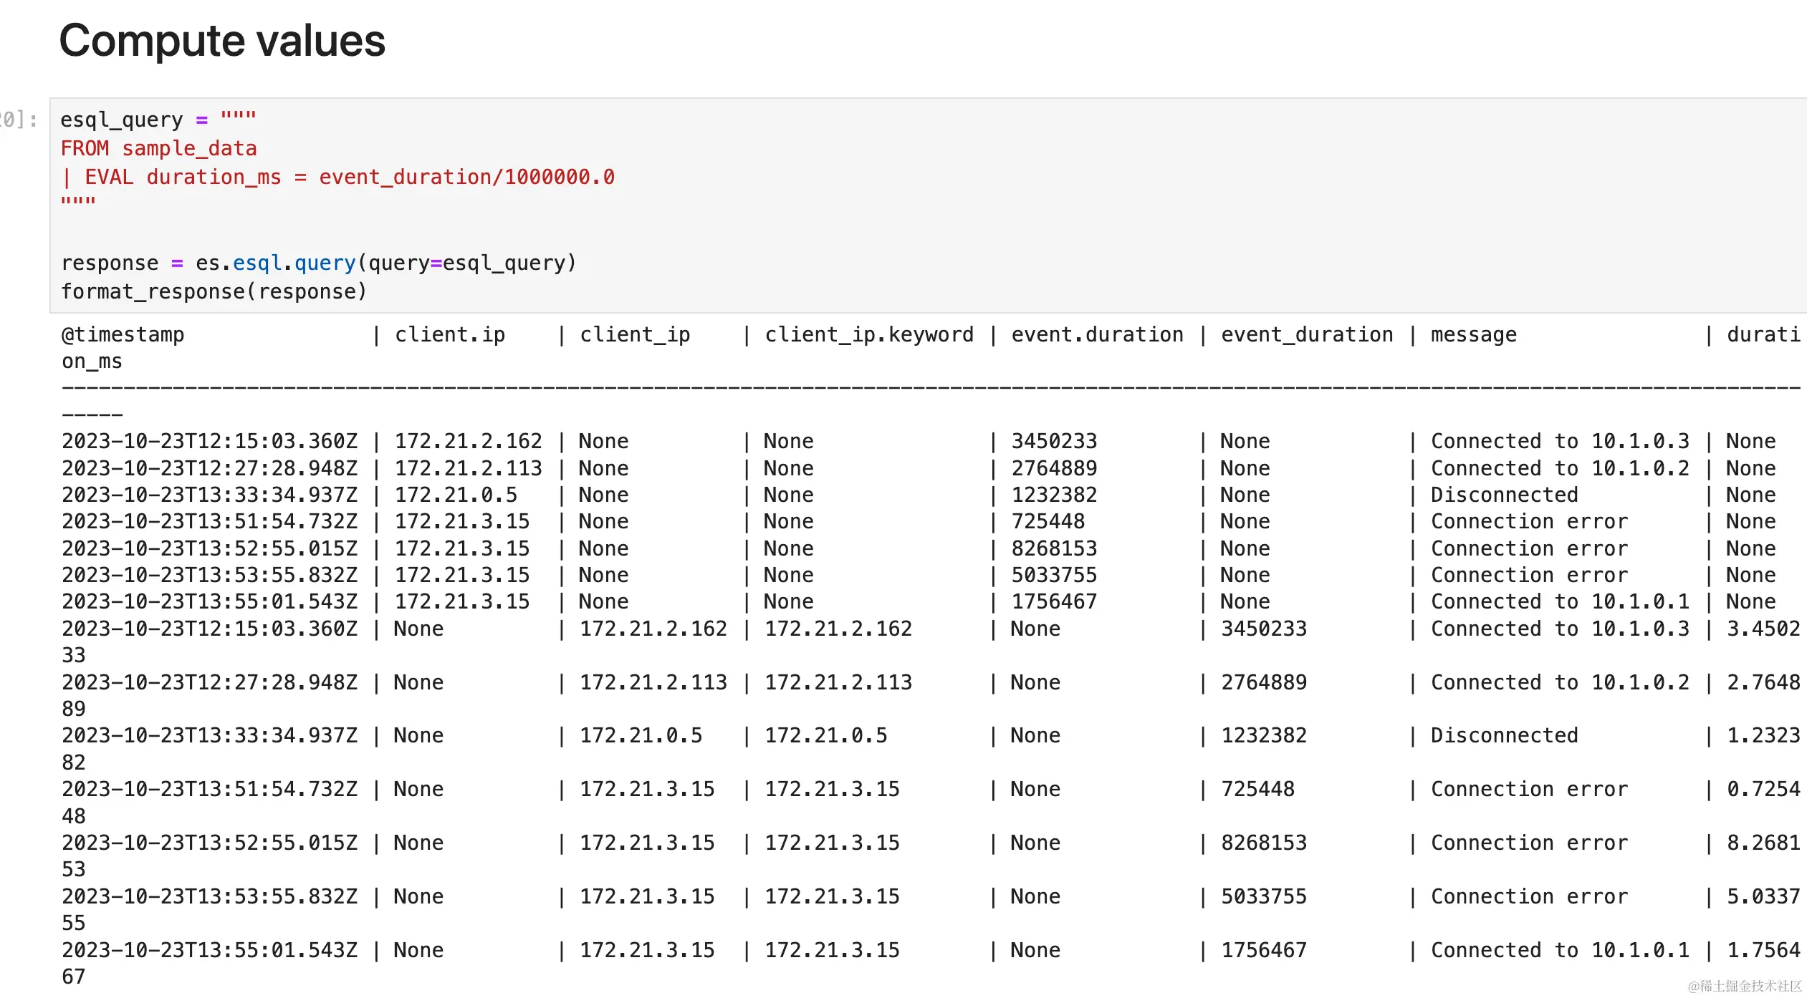Click the @timestamp column header
Image resolution: width=1807 pixels, height=998 pixels.
click(x=123, y=334)
